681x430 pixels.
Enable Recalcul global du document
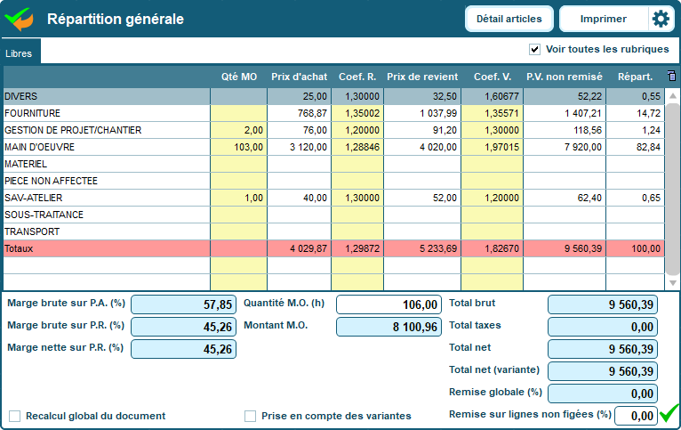click(15, 416)
